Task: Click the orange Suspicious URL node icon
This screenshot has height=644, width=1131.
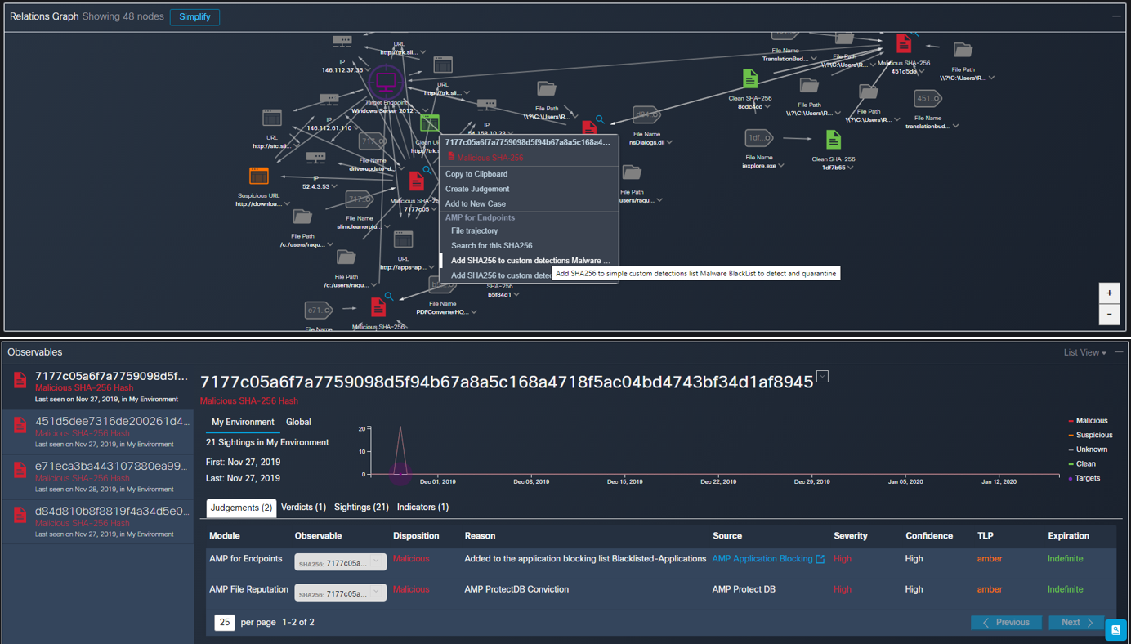Action: click(x=259, y=176)
